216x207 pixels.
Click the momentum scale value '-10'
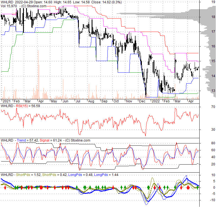(x=213, y=200)
